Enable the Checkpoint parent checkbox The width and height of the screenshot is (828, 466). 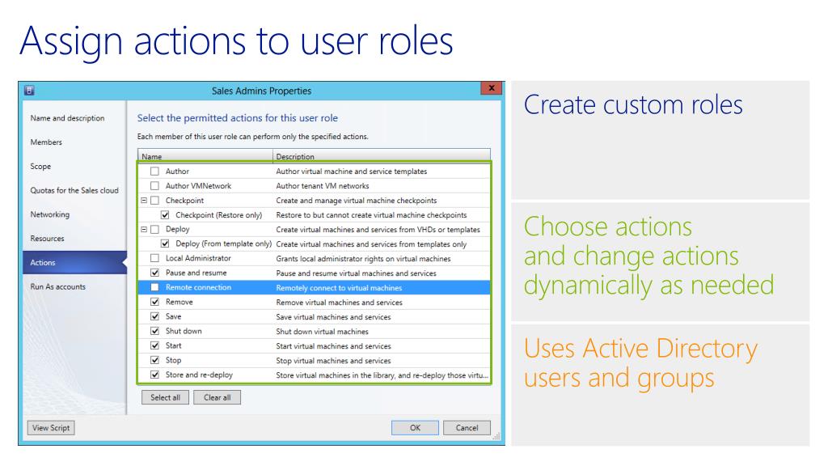point(154,201)
